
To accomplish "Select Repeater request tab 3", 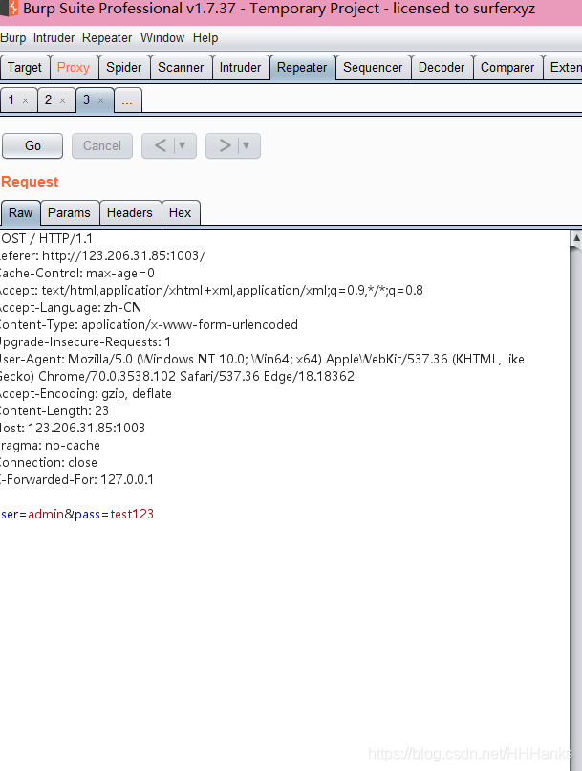I will click(86, 99).
